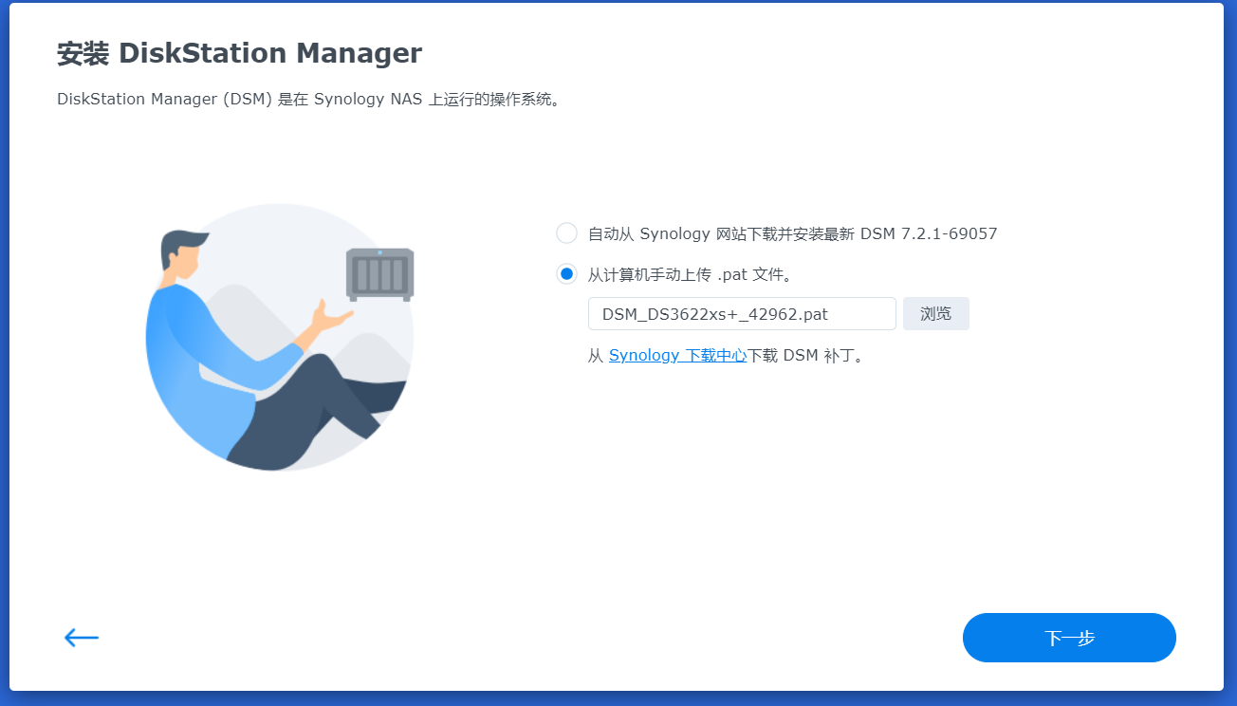Image resolution: width=1237 pixels, height=706 pixels.
Task: Click the person and NAS illustration
Action: click(x=280, y=337)
